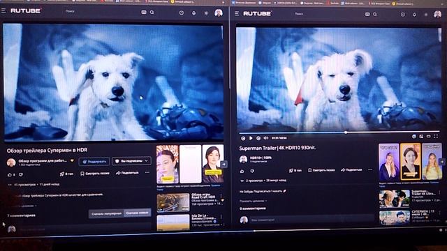The width and height of the screenshot is (447, 251).
Task: Click Смотреть позже under left video
Action: pyautogui.click(x=95, y=174)
